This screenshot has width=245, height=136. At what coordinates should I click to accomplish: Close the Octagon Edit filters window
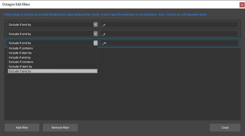[x=242, y=4]
